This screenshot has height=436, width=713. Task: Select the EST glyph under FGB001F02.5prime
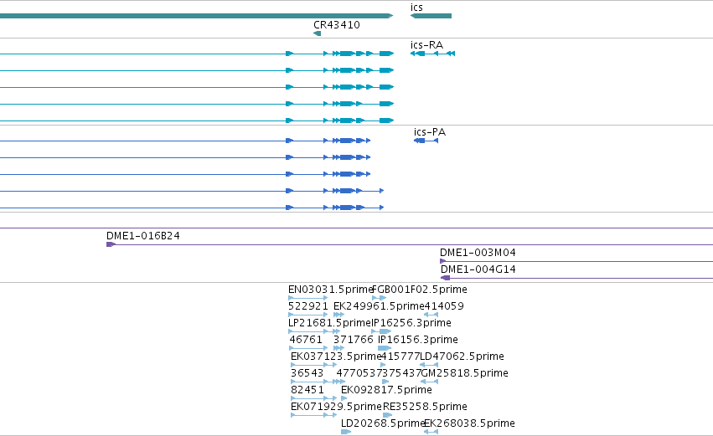pos(380,298)
